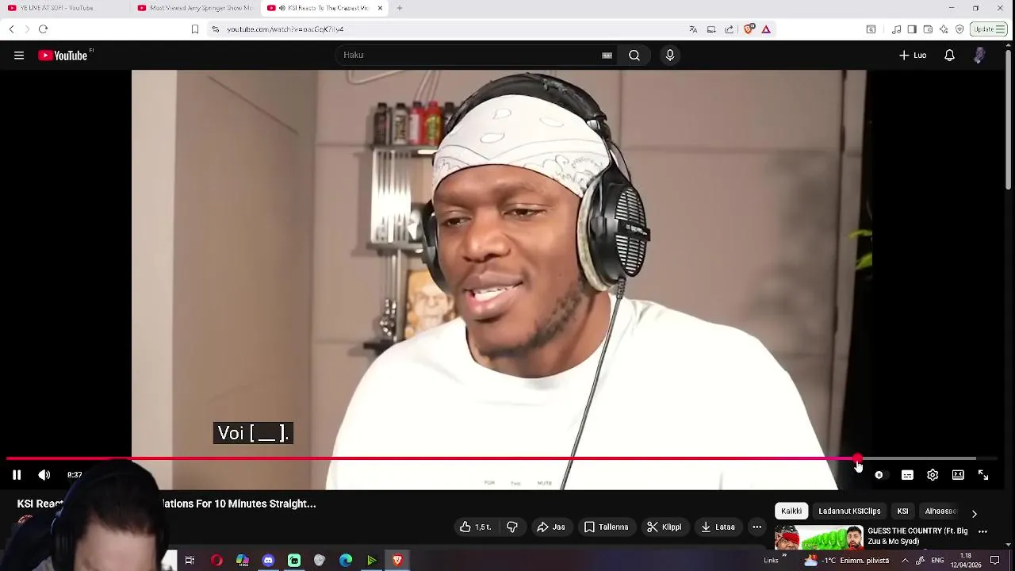Image resolution: width=1015 pixels, height=571 pixels.
Task: Show more filter chips with right chevron
Action: pyautogui.click(x=975, y=514)
